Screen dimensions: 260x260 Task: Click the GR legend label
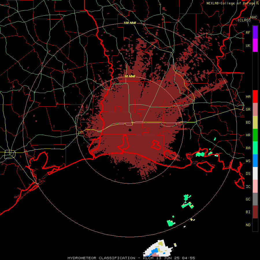(248, 109)
